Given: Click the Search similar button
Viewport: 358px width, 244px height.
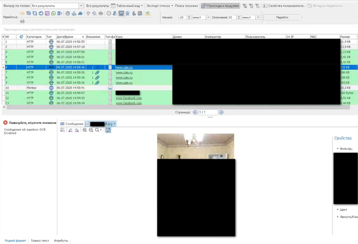Looking at the screenshot, I should [186, 6].
